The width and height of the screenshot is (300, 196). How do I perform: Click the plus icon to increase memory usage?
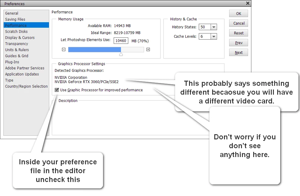point(148,49)
